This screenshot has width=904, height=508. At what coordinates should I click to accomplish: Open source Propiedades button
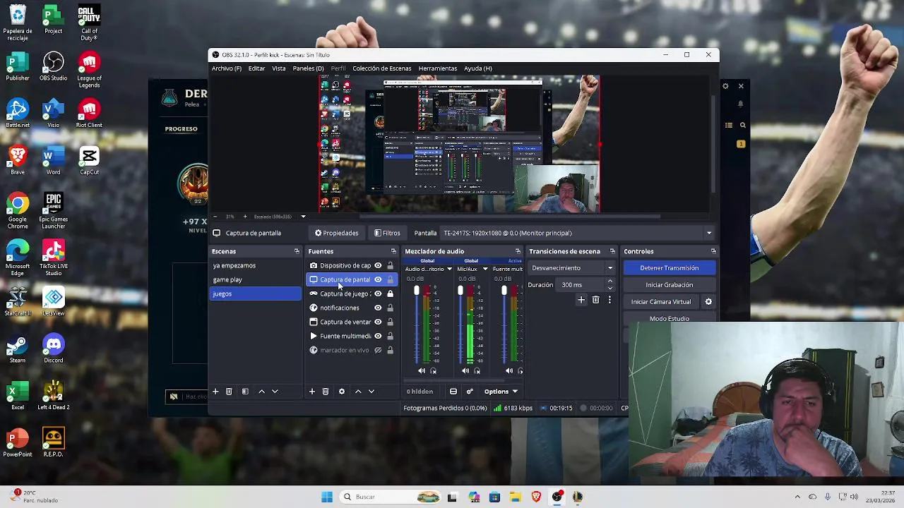point(337,233)
